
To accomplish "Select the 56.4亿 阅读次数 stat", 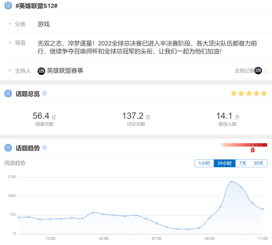I will click(44, 119).
